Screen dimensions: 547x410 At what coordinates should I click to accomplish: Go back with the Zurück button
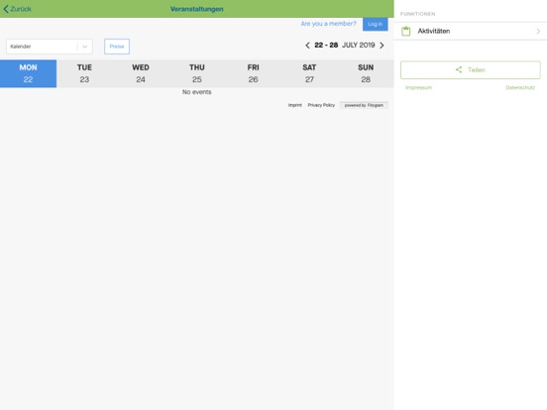point(18,9)
